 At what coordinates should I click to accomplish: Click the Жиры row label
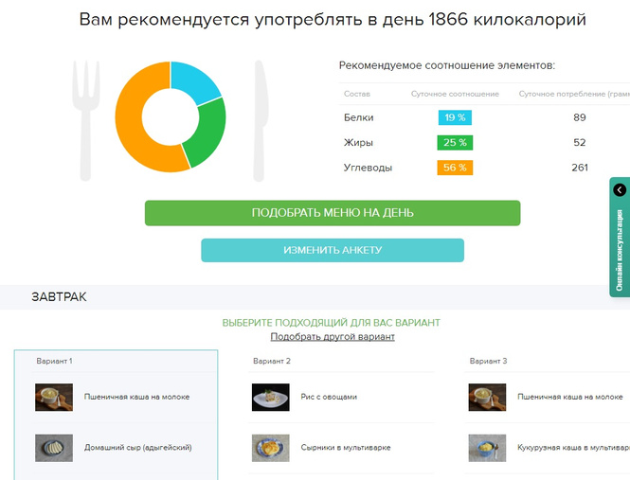(358, 143)
